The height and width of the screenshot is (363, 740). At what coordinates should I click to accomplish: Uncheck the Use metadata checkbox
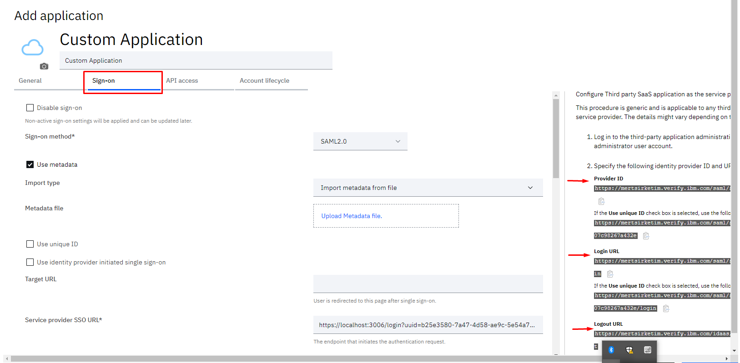[x=30, y=164]
